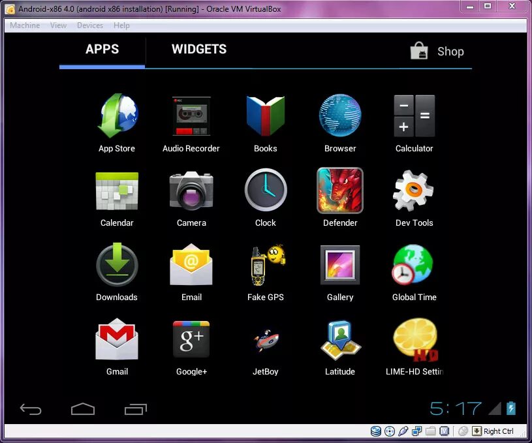Minimize the VirtualBox window
Viewport: 532px width, 443px height.
click(470, 6)
